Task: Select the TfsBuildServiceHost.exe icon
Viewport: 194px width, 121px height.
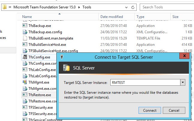Action: [x=25, y=44]
